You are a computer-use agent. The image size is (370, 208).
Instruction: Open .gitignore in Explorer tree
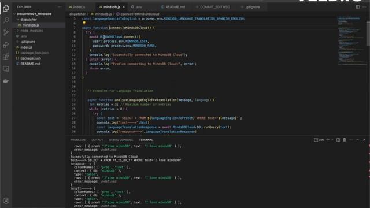click(x=28, y=42)
